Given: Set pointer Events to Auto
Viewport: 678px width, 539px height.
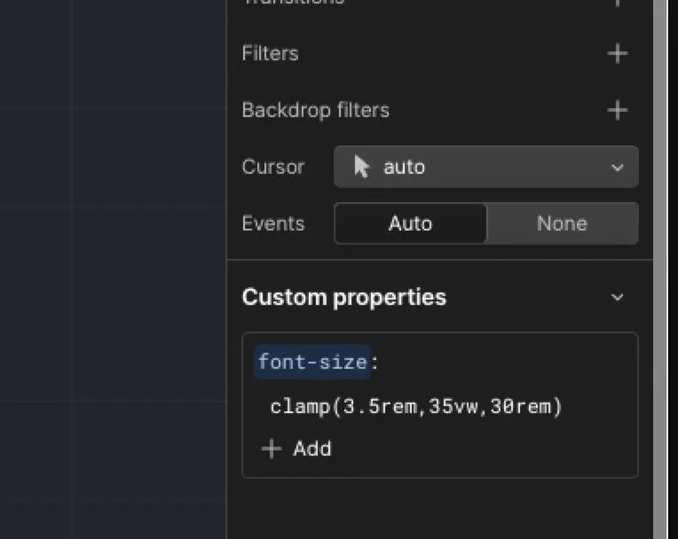Looking at the screenshot, I should point(410,223).
